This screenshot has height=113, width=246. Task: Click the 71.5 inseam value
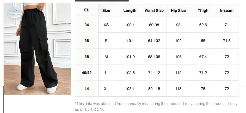[227, 41]
